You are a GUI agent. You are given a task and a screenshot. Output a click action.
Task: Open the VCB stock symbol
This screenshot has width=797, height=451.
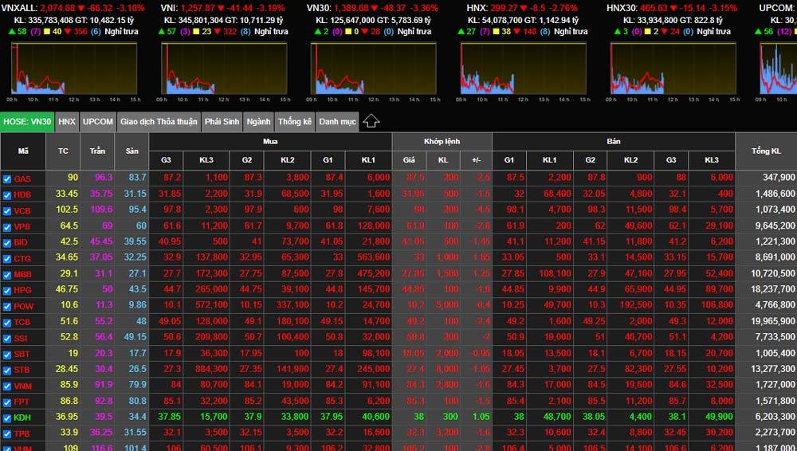point(22,210)
